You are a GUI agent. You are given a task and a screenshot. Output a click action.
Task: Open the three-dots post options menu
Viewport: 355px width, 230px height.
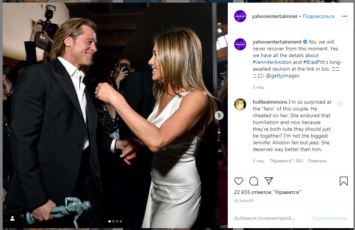pyautogui.click(x=344, y=17)
